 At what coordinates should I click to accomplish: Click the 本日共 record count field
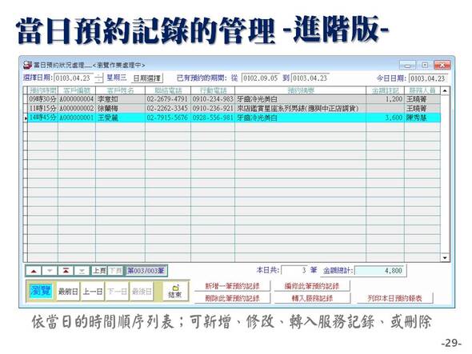click(x=295, y=270)
